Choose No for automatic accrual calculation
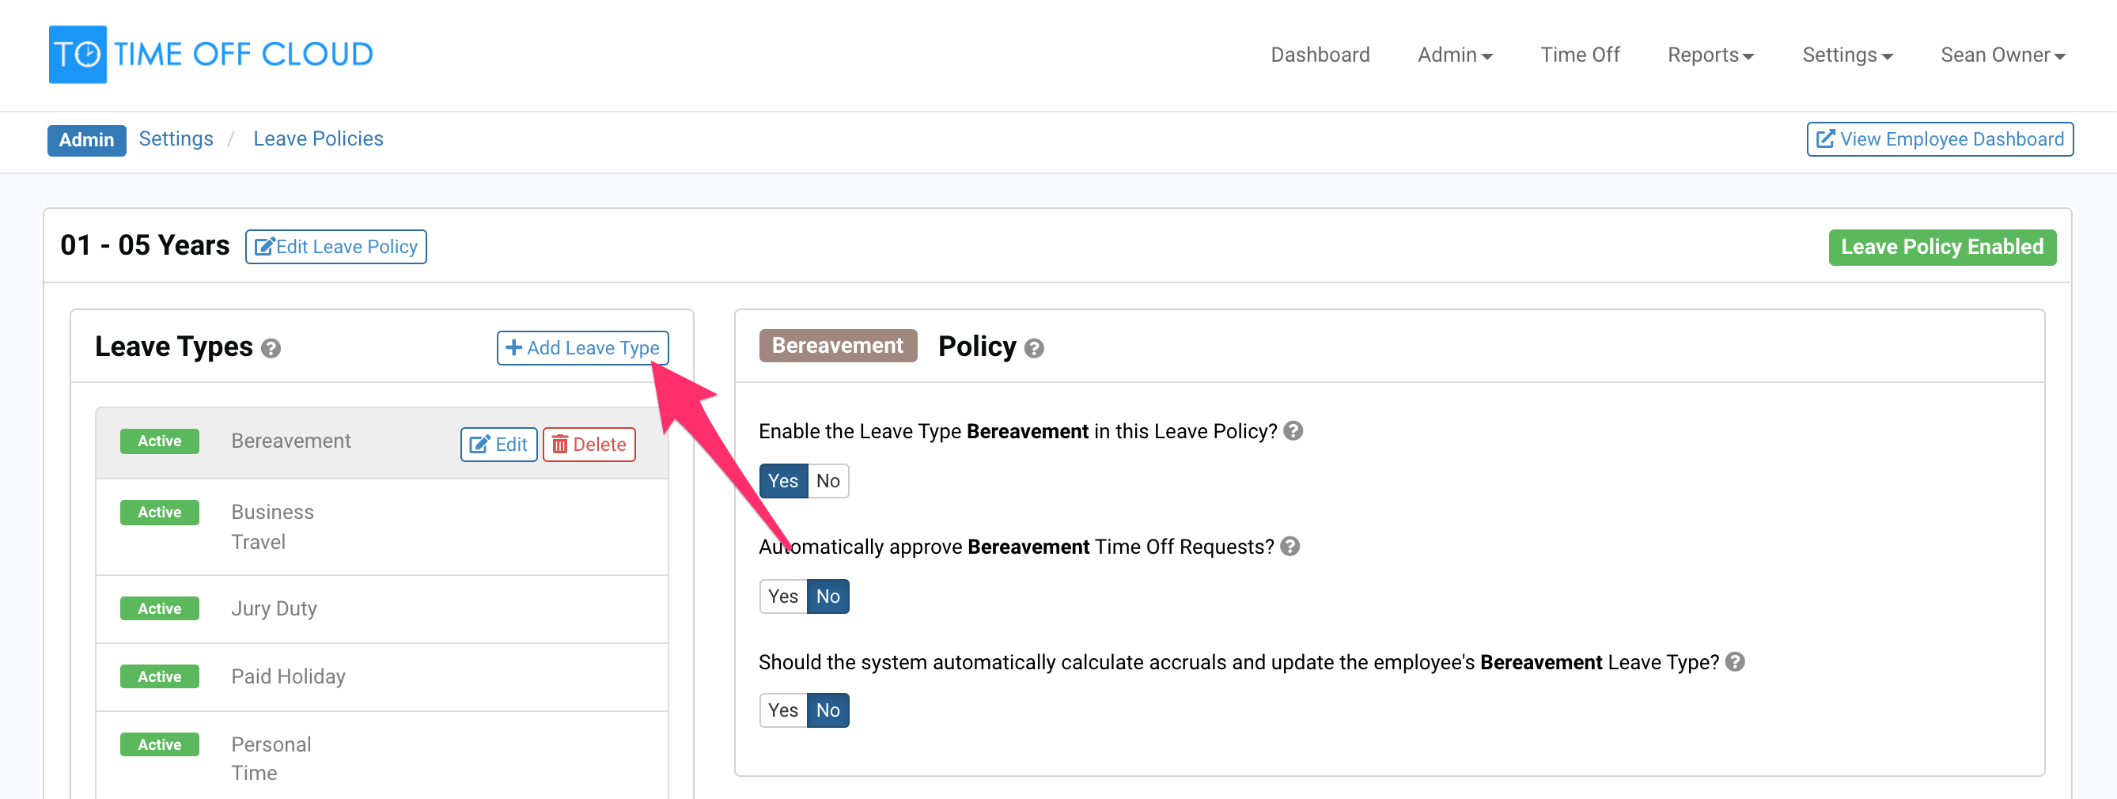Screen dimensions: 2117x799 click(828, 710)
